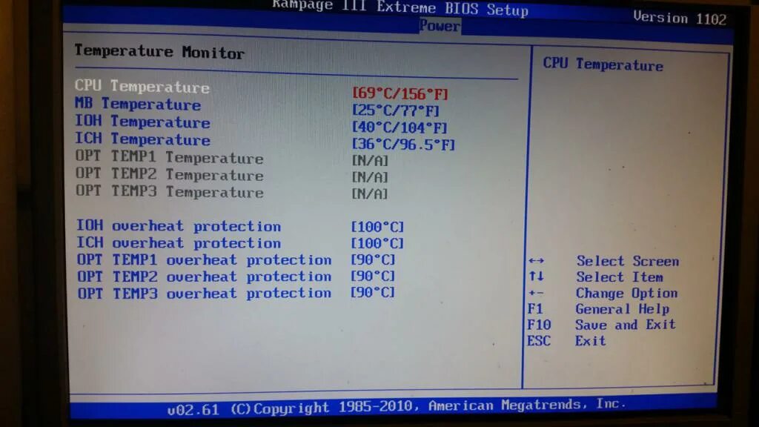
Task: Click the Rampage III Extreme BIOS Setup title
Action: (400, 7)
